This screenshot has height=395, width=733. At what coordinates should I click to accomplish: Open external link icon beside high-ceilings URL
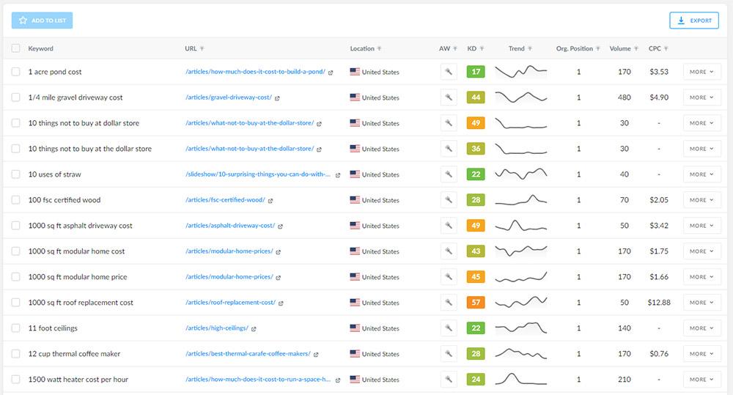pos(254,328)
